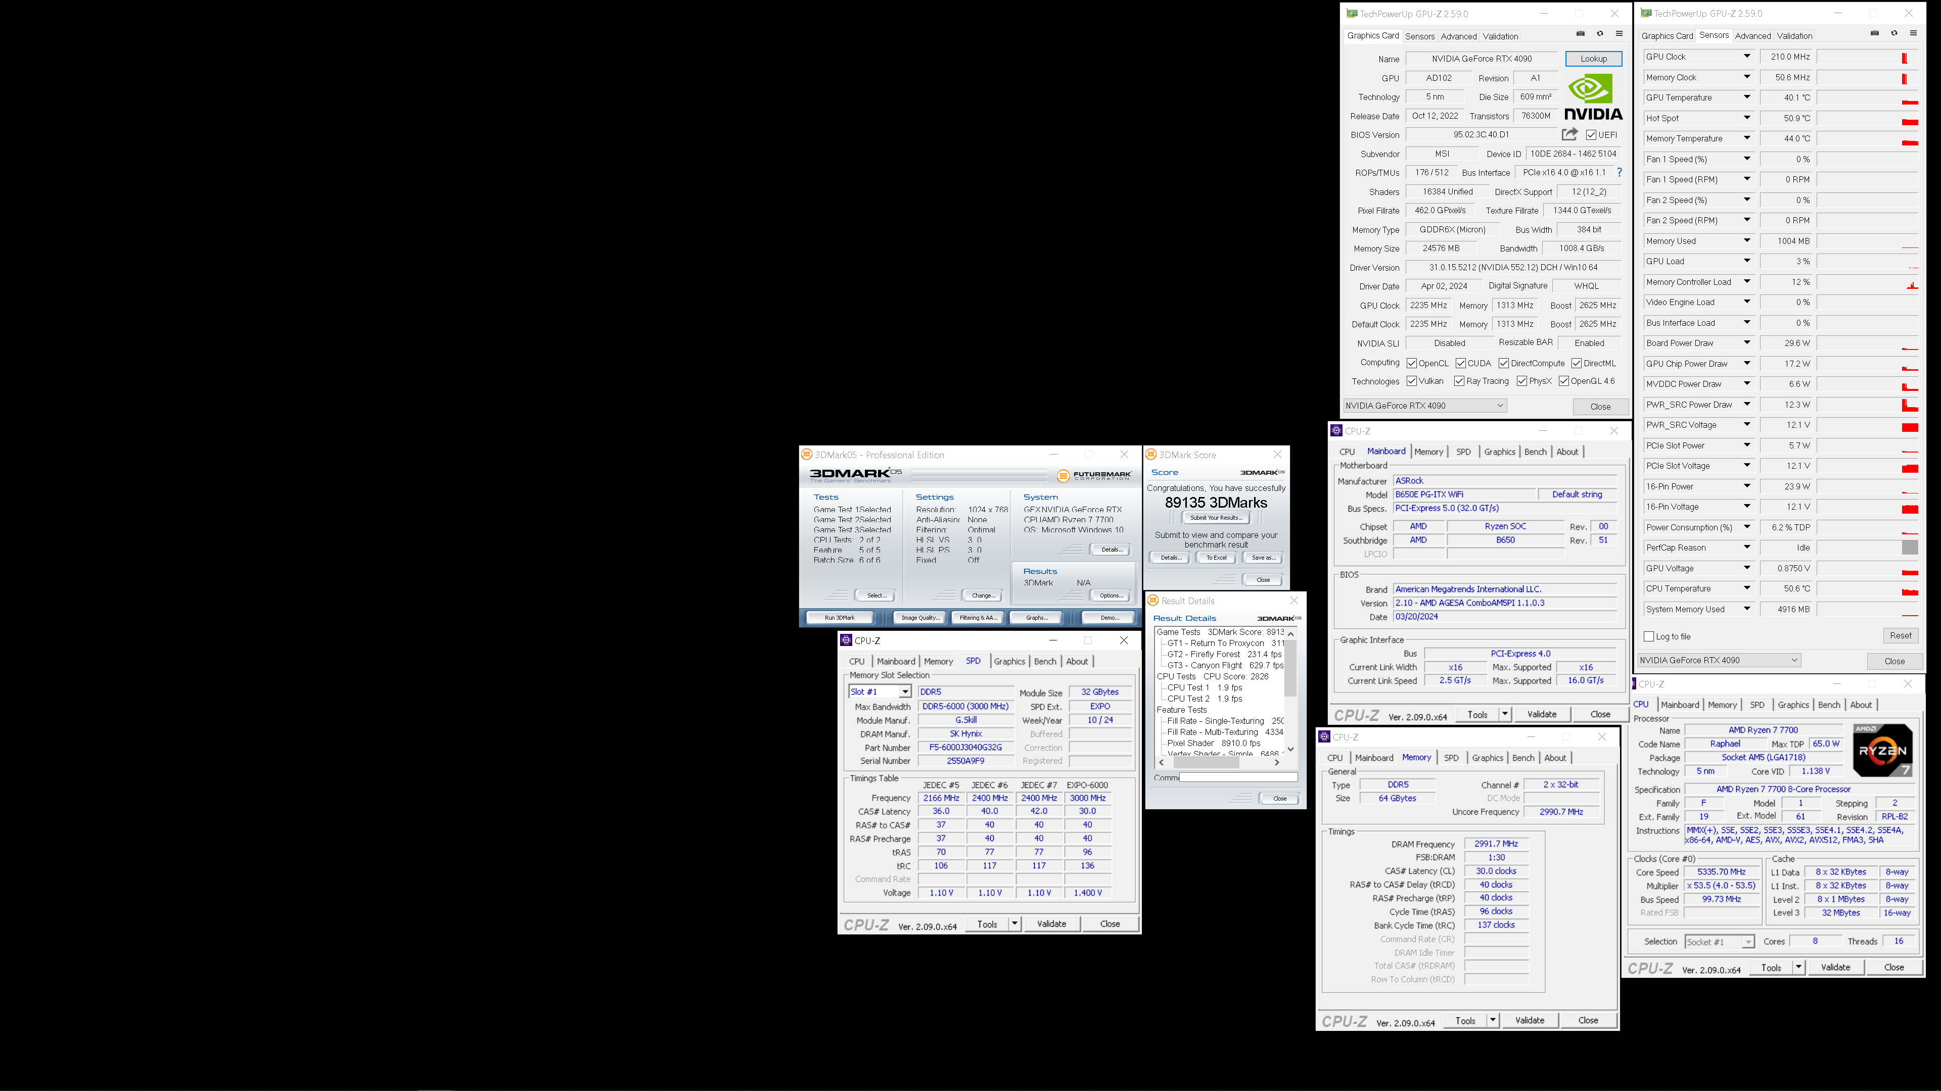Toggle Vulkan checkbox
Viewport: 1941px width, 1091px height.
tap(1411, 381)
